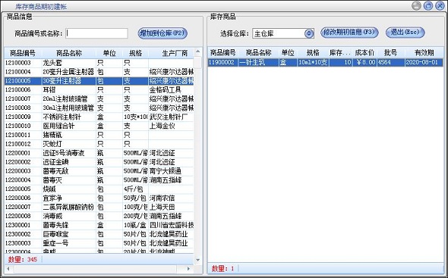Sort by 商品名称 column in left table
448x278 pixels.
[x=69, y=53]
